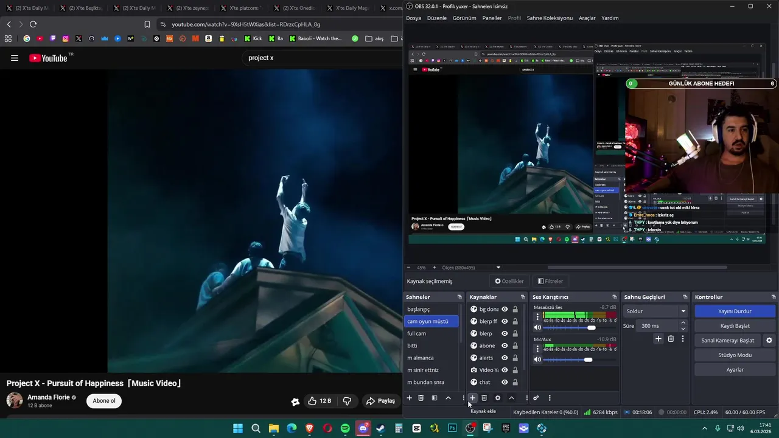Like the YouTube video (12 B)

[x=320, y=401]
